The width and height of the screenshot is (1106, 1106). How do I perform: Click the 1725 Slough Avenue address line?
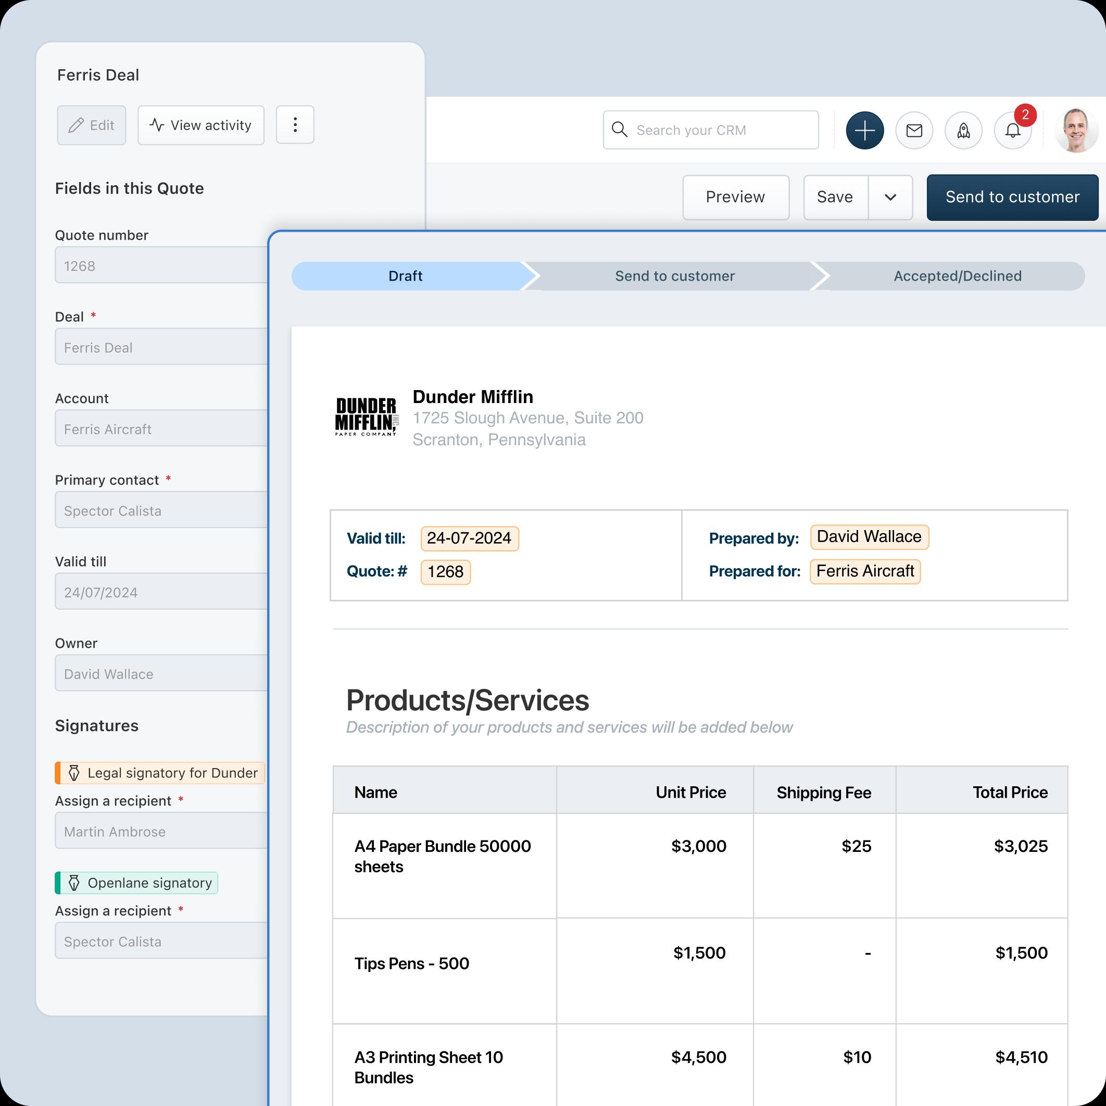point(528,418)
